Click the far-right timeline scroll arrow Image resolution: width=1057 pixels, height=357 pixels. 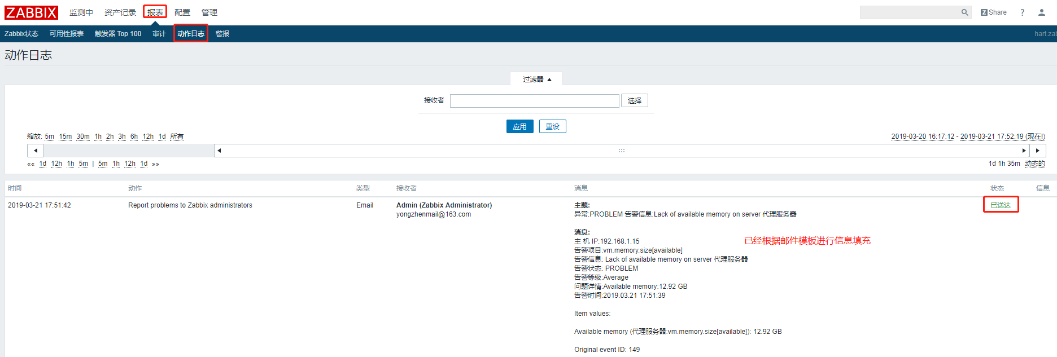coord(1038,151)
